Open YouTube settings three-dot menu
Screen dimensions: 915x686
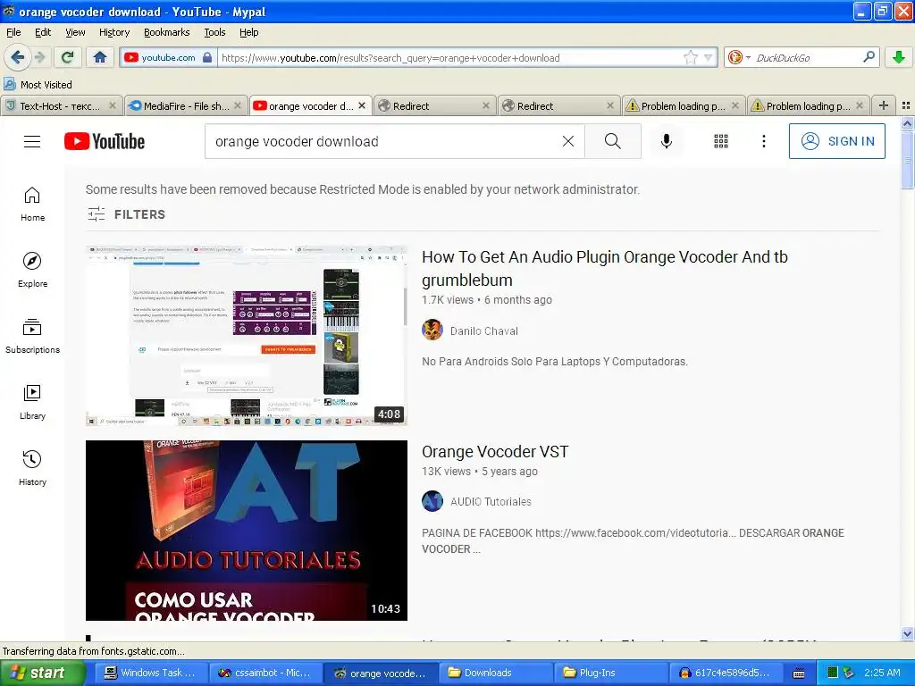pyautogui.click(x=764, y=141)
